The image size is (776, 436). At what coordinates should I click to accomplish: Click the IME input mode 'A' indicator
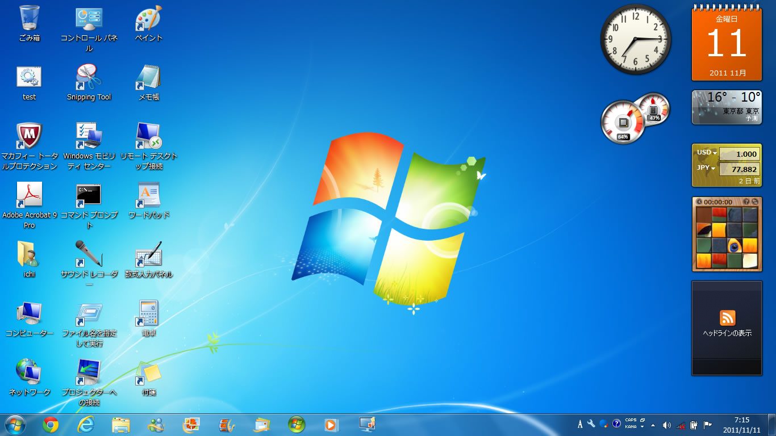(579, 425)
